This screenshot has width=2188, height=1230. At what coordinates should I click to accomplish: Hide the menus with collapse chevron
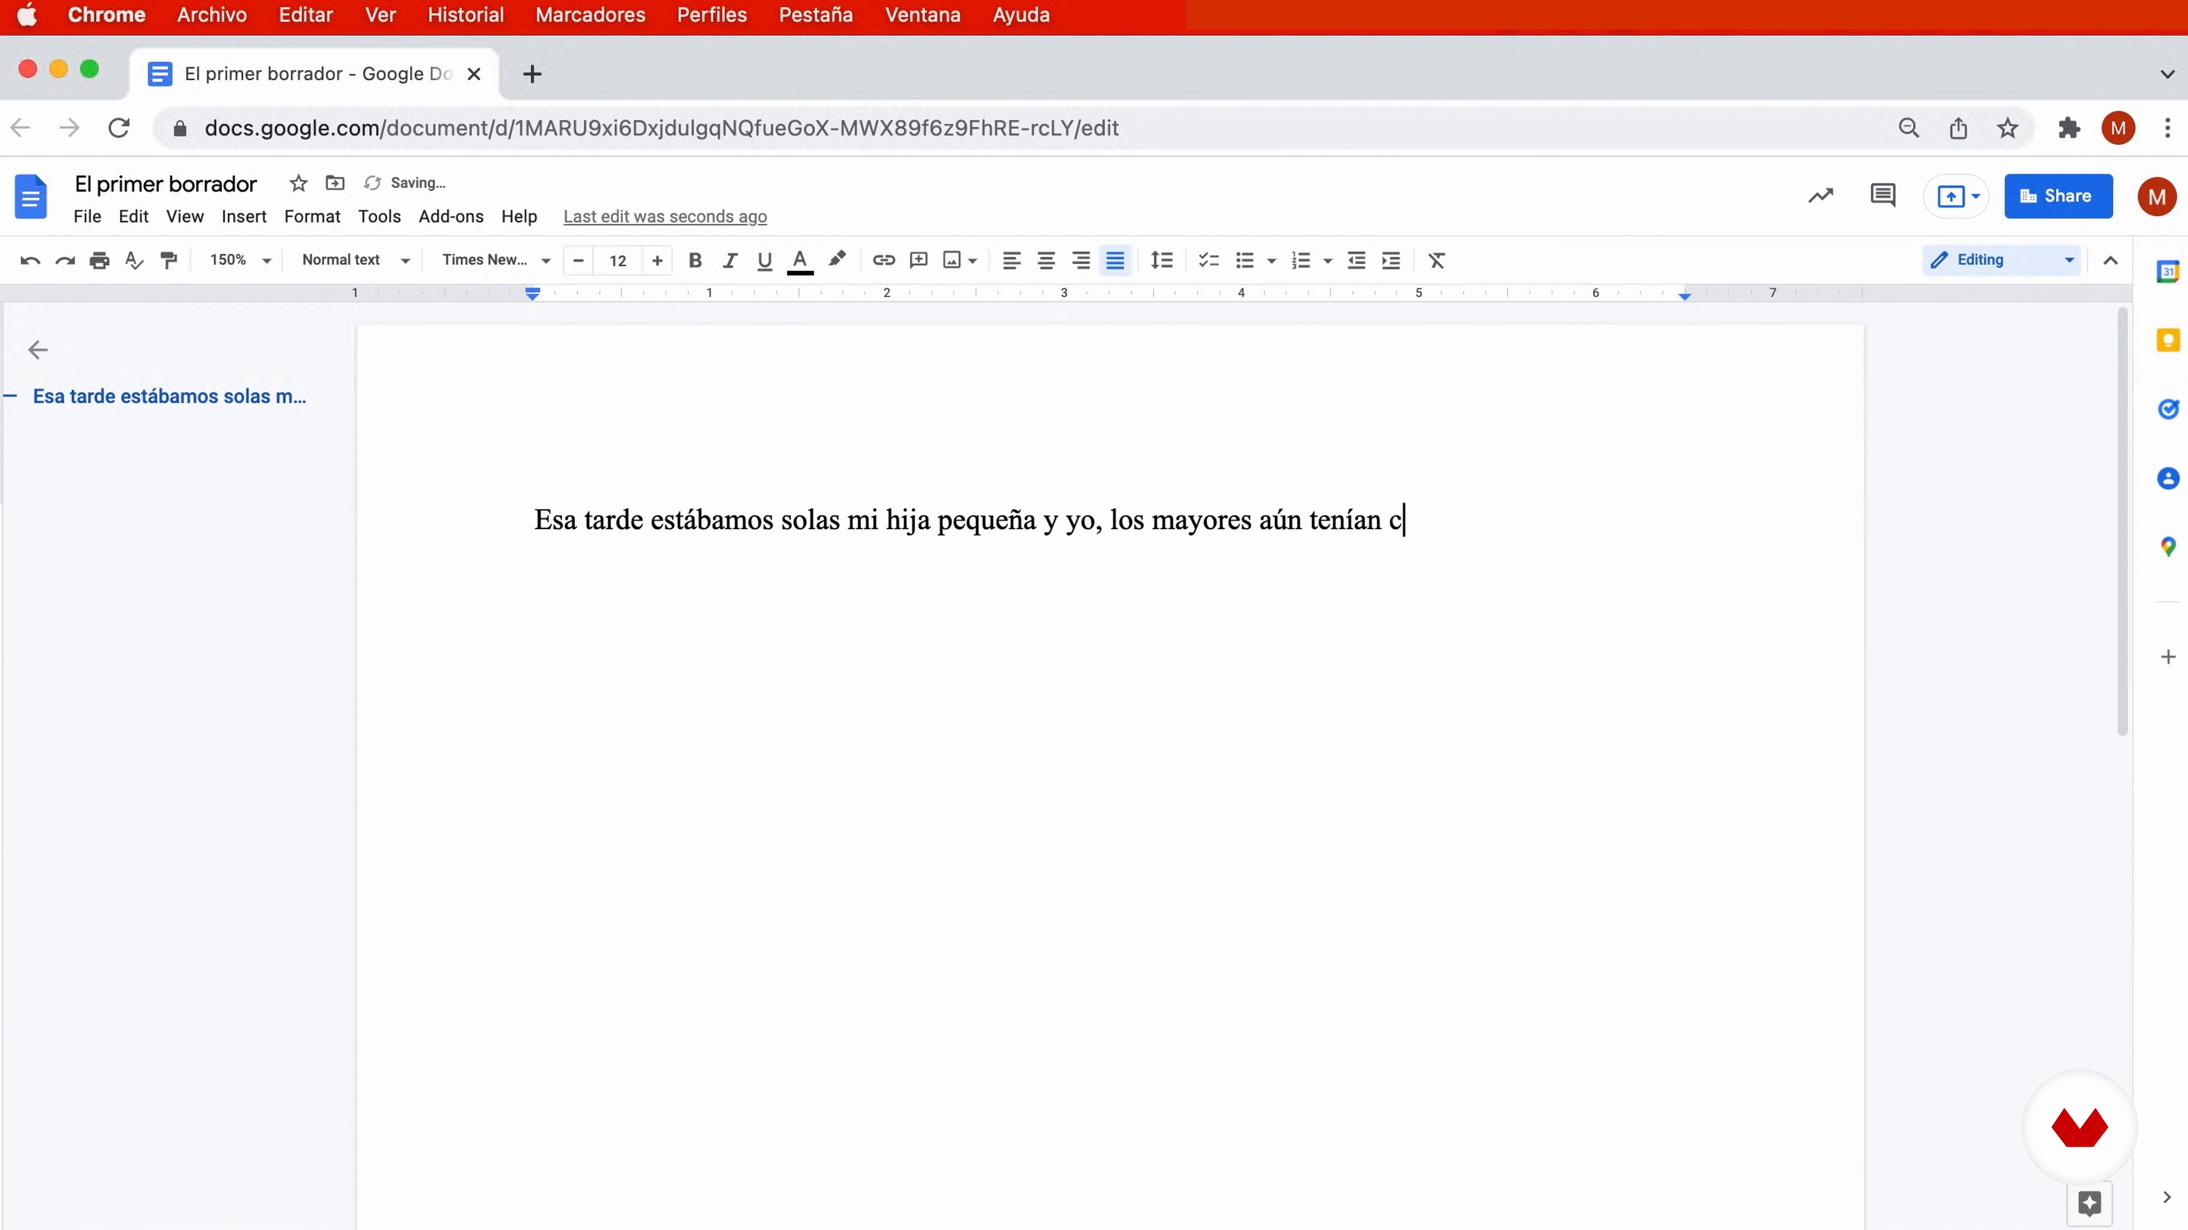[x=2111, y=261]
